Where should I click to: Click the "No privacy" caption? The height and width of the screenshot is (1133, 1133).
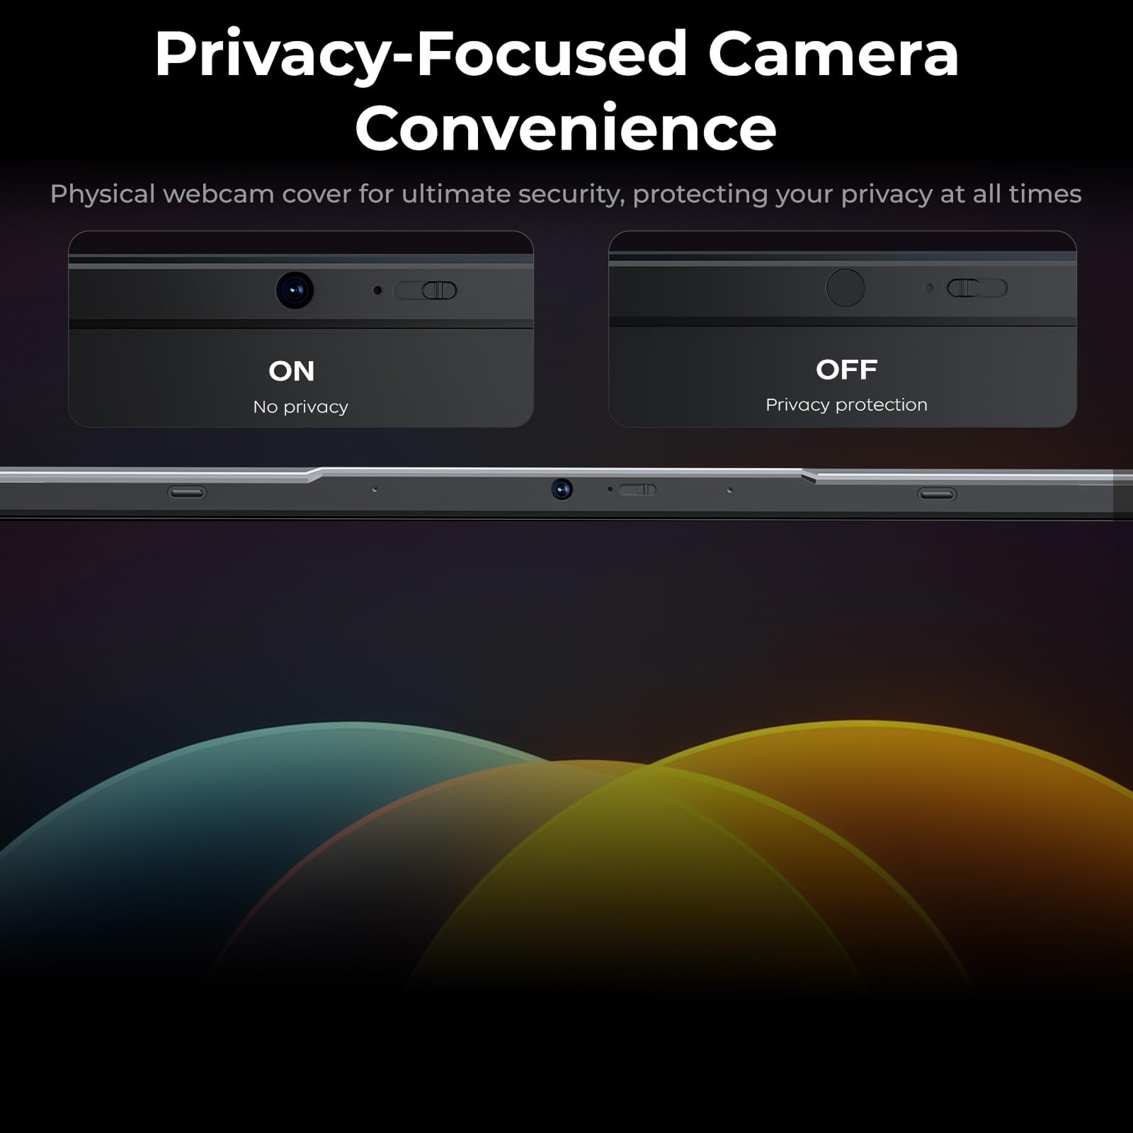point(301,407)
